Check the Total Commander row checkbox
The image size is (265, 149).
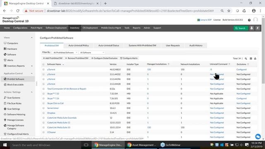[43, 89]
